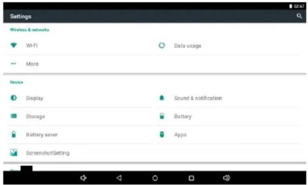This screenshot has width=308, height=185.
Task: Tap the ScreenshotSetting picture icon
Action: coord(14,153)
